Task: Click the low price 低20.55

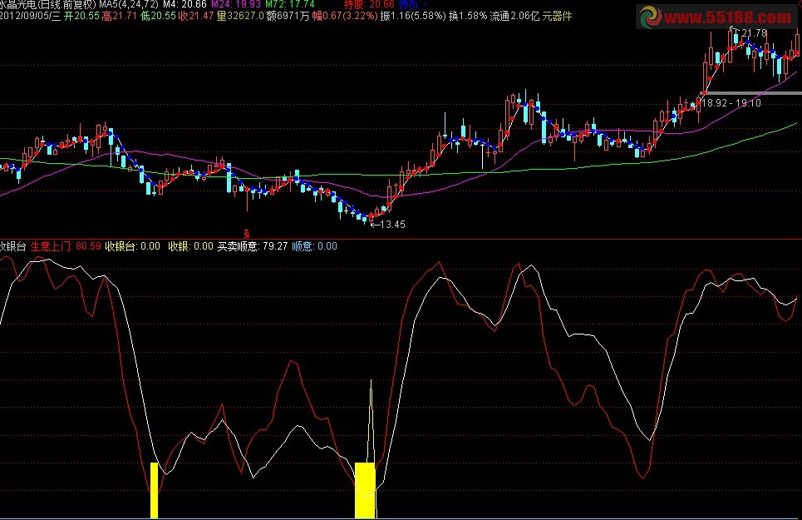Action: pos(158,16)
